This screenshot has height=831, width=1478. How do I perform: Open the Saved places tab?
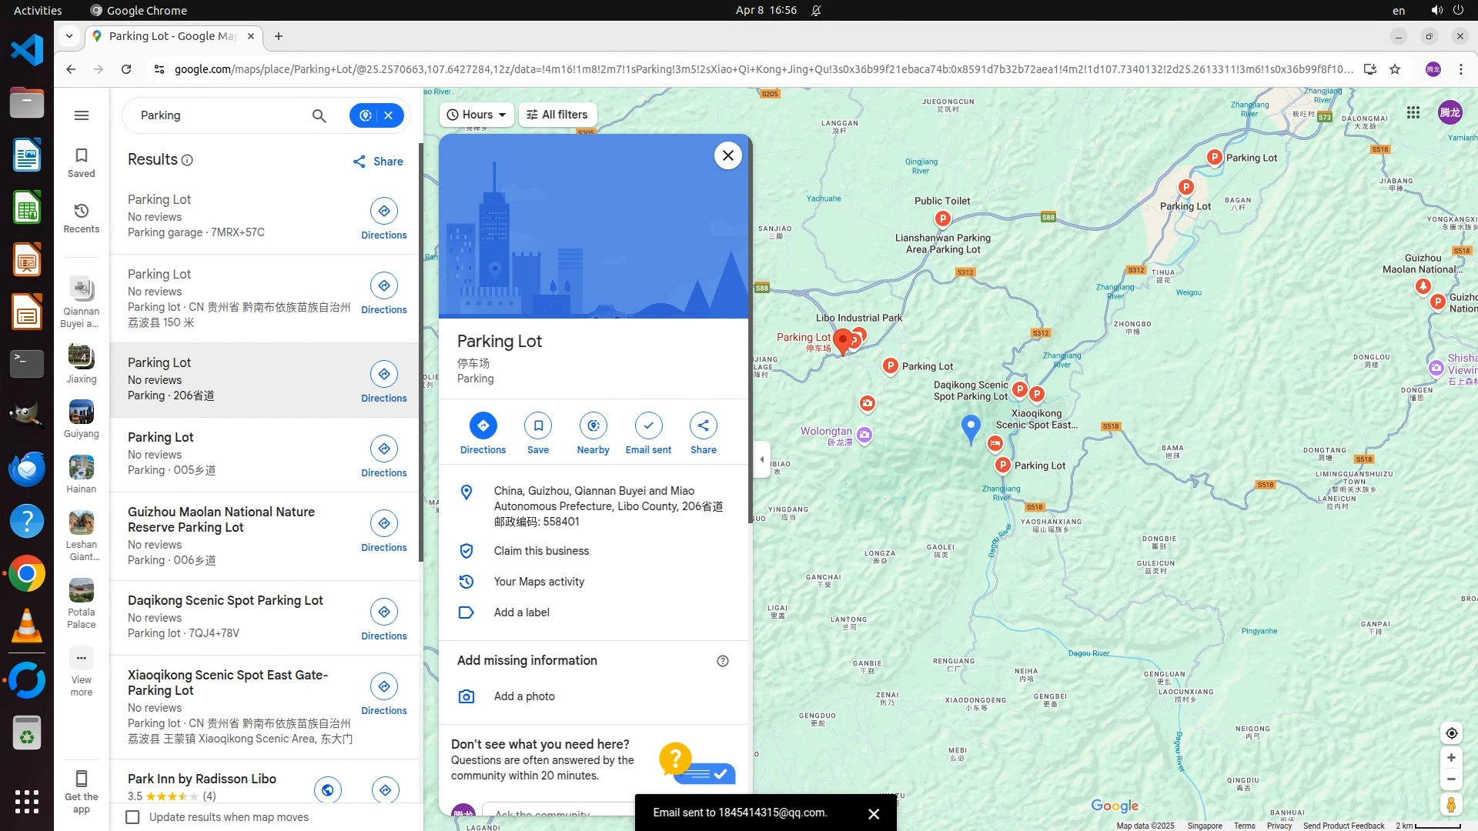point(82,162)
